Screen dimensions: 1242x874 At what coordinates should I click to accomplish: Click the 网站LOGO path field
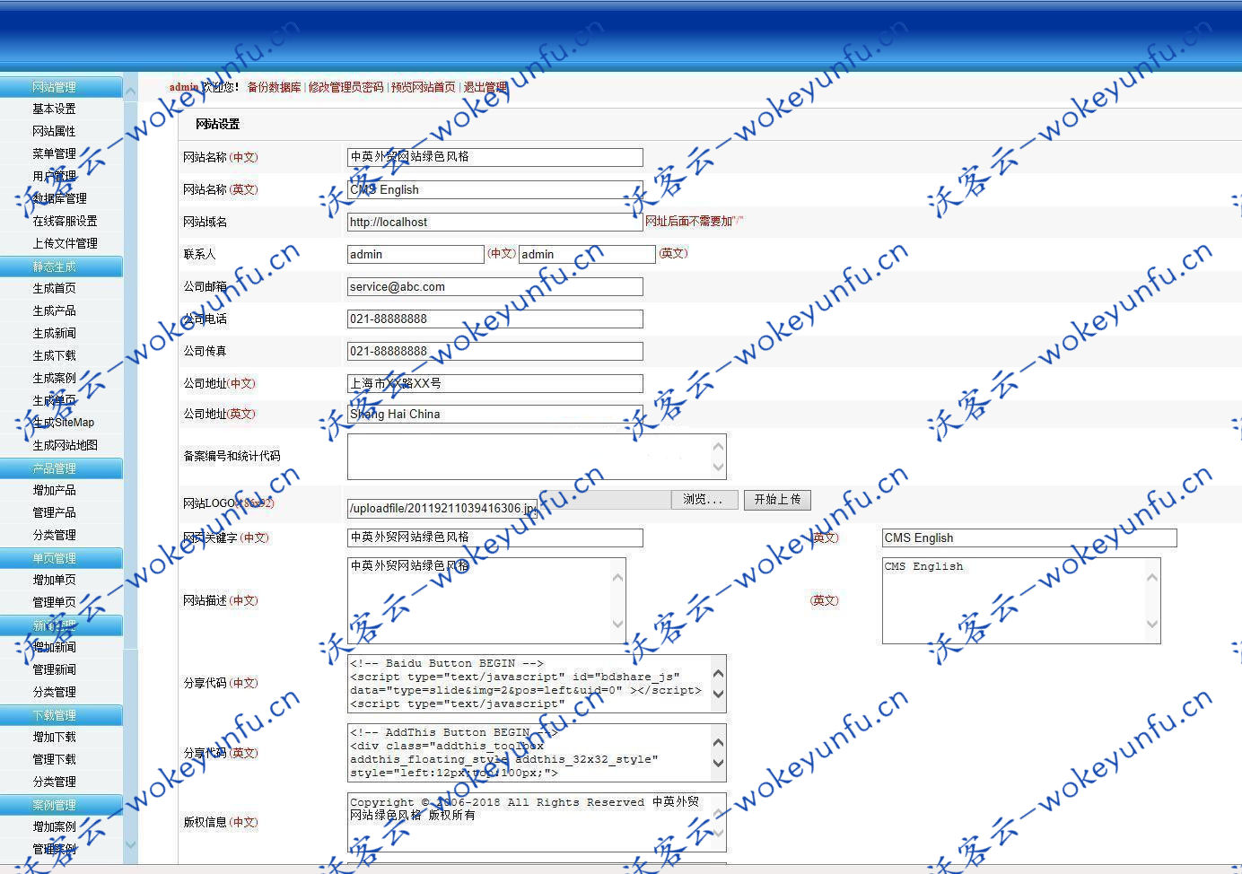pos(442,508)
